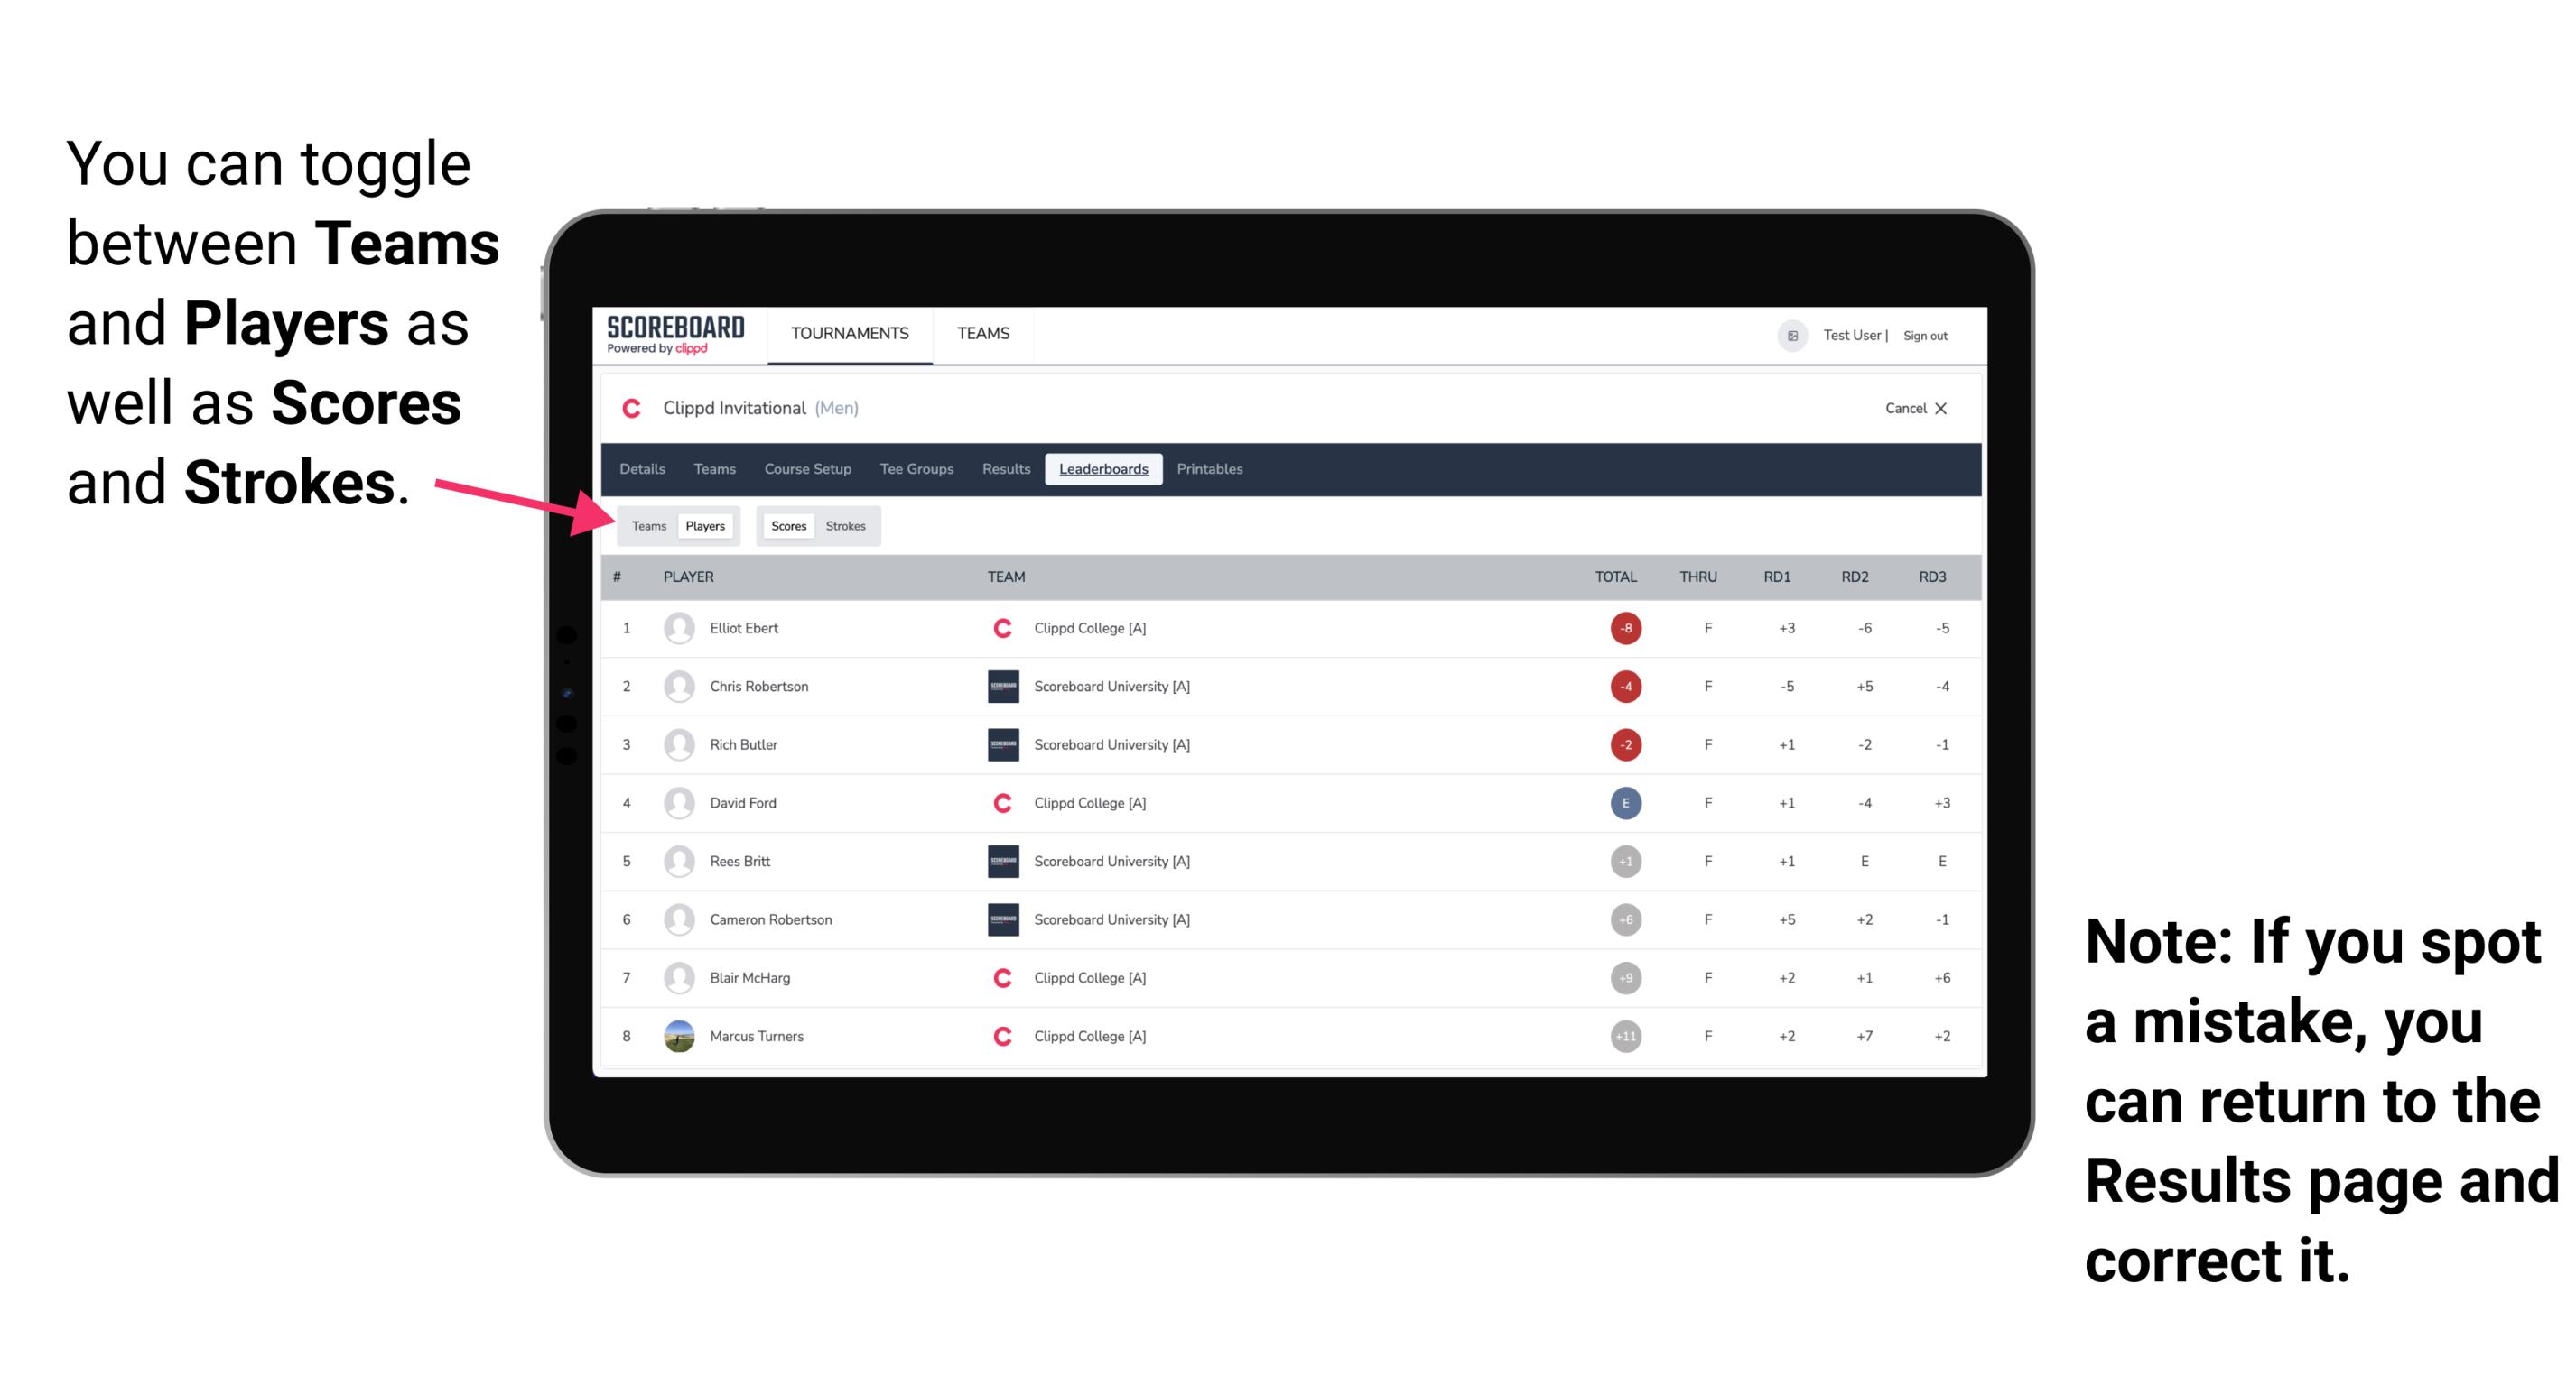Select the Leaderboards navigation tab
2576x1385 pixels.
[x=1103, y=467]
